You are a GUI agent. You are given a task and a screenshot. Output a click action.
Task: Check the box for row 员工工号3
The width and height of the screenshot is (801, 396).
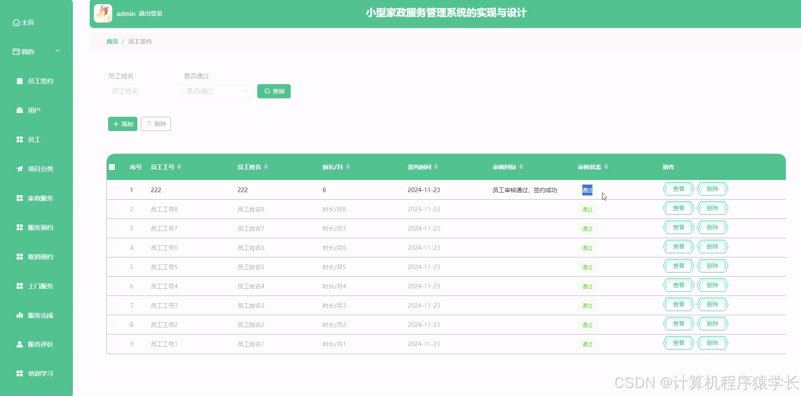click(112, 306)
